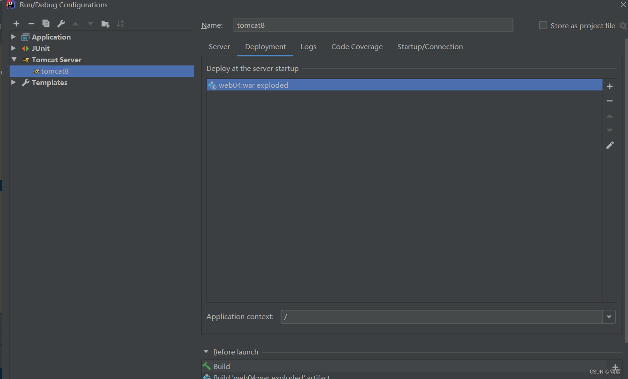Move artifact down in deployment list
The image size is (628, 379).
(610, 130)
